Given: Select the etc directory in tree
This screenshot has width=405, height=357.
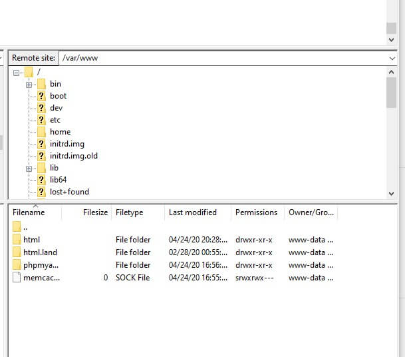Looking at the screenshot, I should 55,120.
